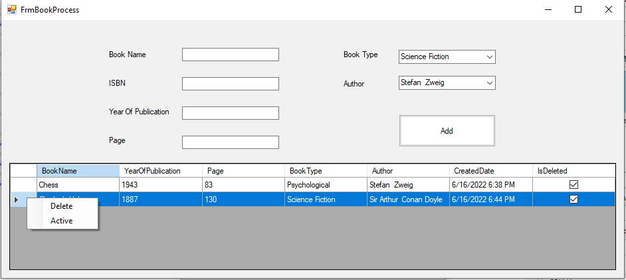The width and height of the screenshot is (626, 280).
Task: Minimize the FrmBookProcess window
Action: click(x=548, y=9)
